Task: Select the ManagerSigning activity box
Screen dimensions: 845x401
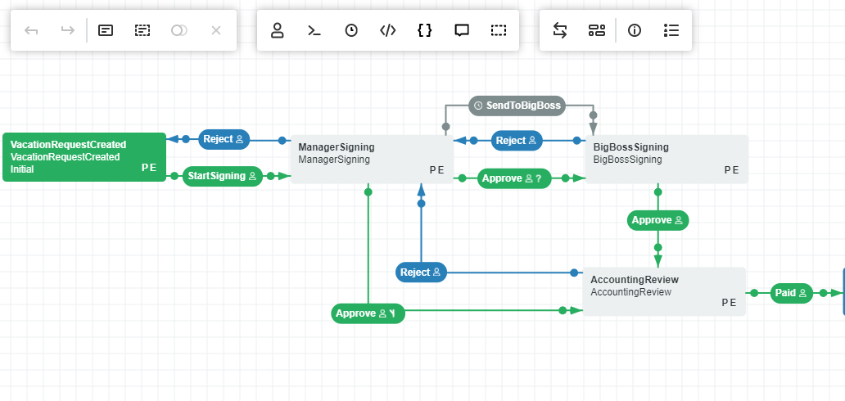Action: pos(372,159)
